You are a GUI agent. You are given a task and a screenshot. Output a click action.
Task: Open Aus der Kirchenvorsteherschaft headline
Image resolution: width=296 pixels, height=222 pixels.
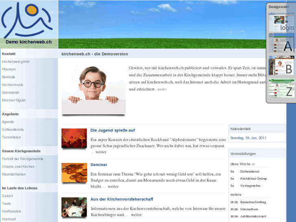click(x=122, y=199)
